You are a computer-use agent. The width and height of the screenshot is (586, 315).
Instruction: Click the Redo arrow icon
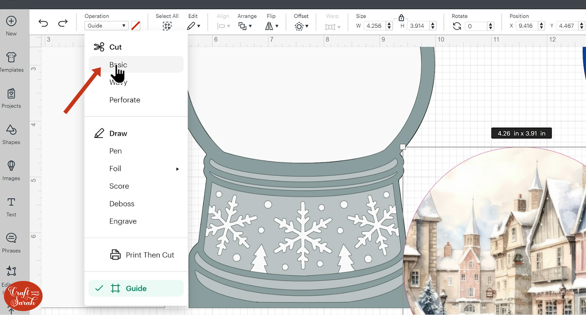click(x=63, y=23)
